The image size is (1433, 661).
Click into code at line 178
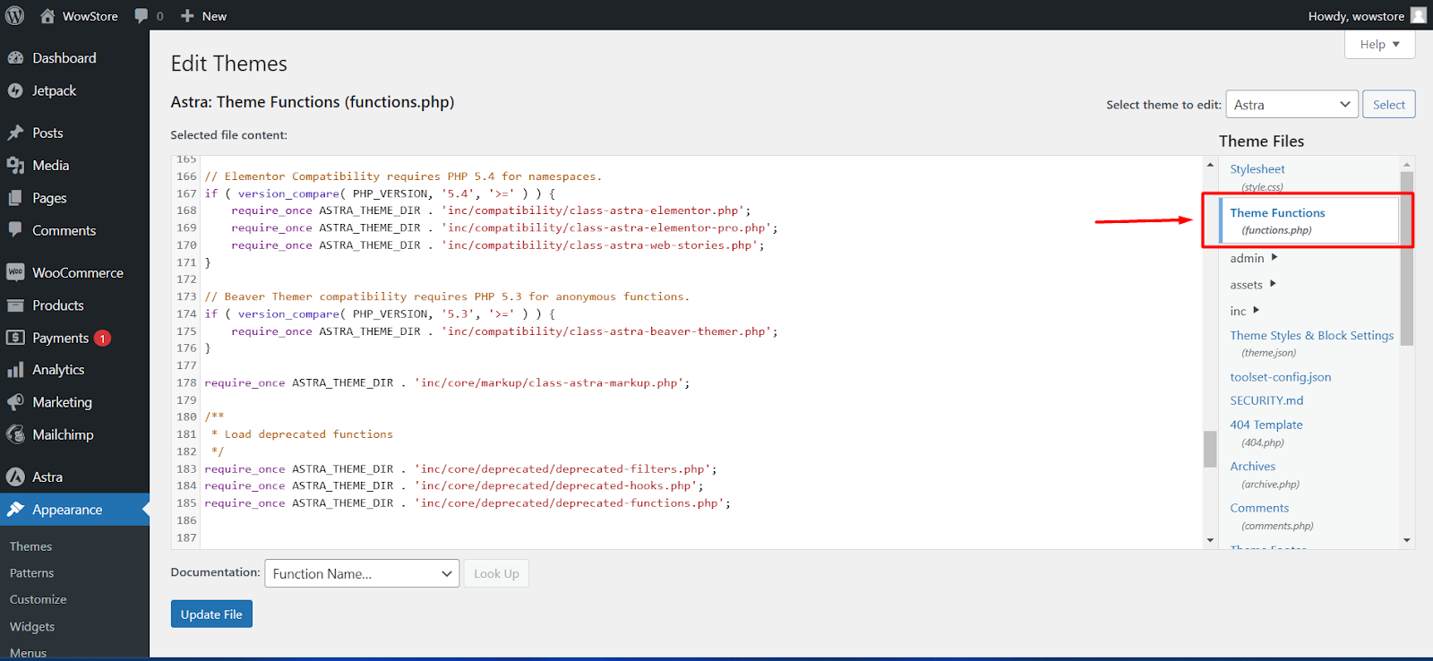point(447,382)
